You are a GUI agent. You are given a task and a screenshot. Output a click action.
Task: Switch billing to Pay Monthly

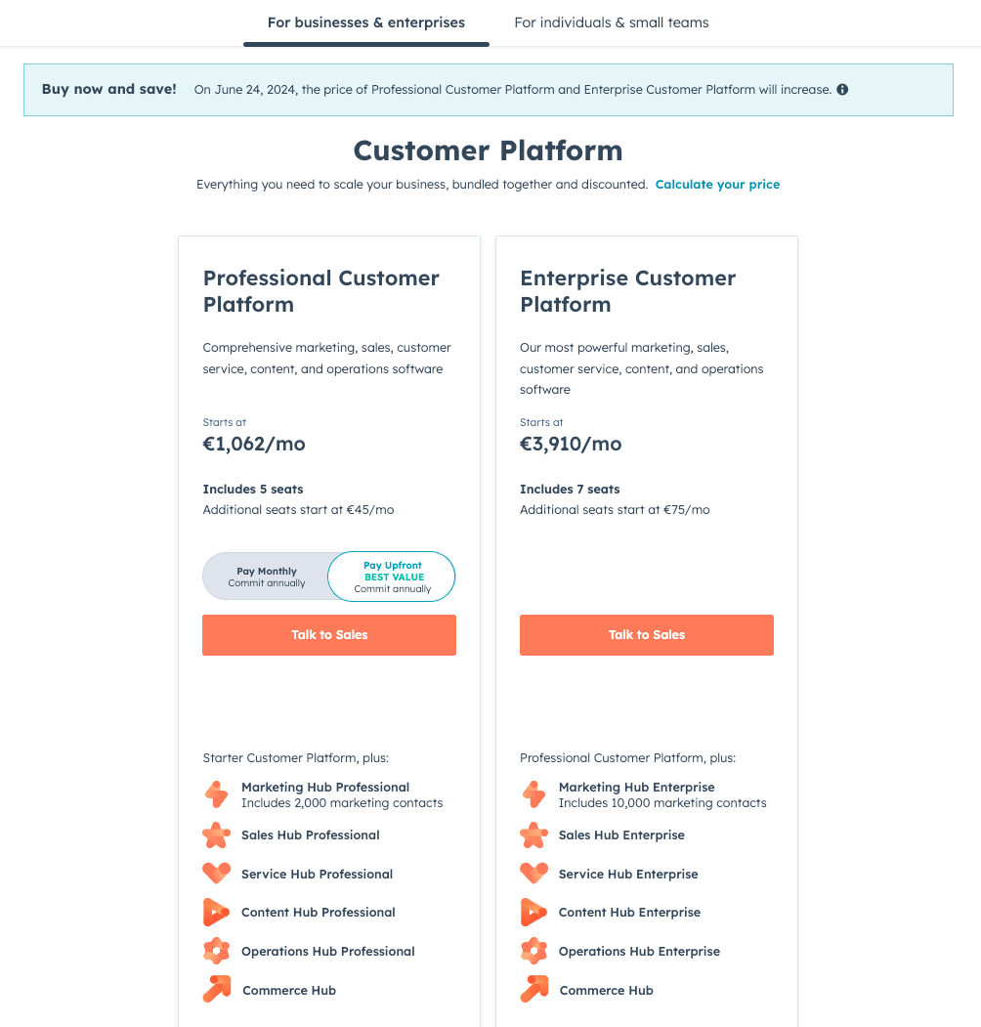pos(266,577)
